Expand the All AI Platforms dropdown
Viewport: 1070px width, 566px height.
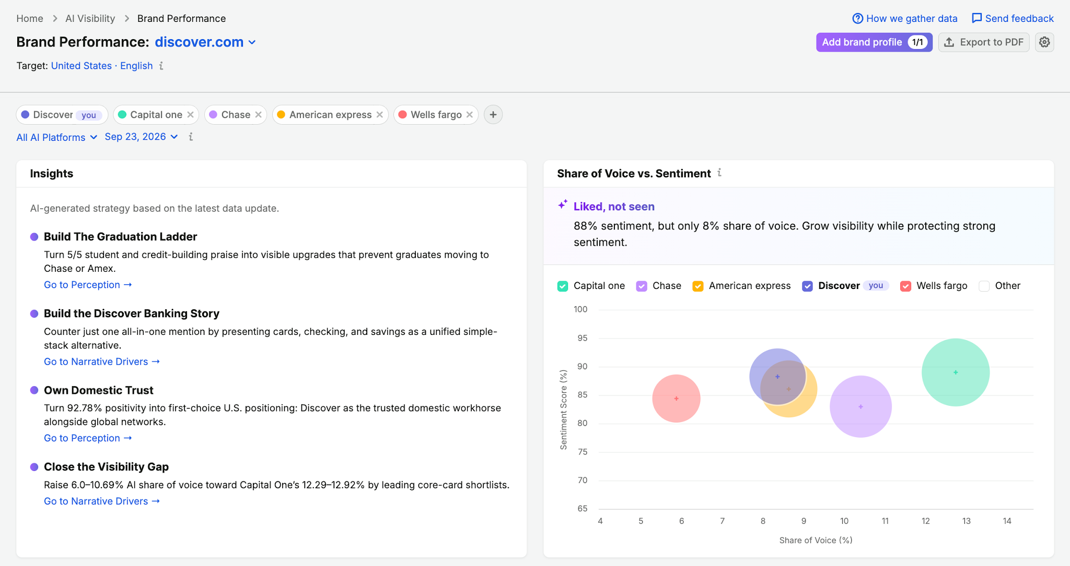(57, 137)
